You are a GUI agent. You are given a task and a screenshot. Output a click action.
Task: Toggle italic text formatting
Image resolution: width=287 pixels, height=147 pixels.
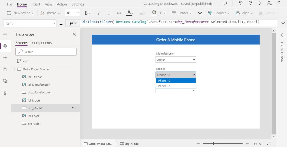99,13
